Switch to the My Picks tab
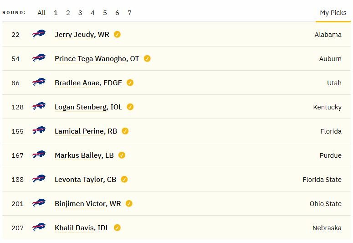Screen dimensions: 353x243 coord(333,13)
